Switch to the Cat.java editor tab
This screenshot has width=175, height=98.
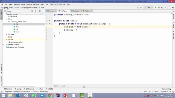pos(76,11)
